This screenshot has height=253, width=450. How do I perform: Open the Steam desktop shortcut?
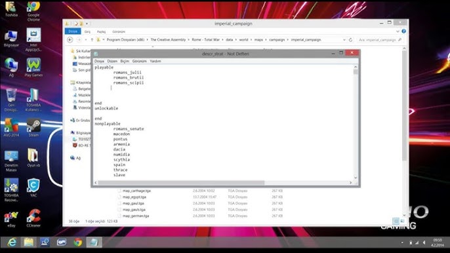coord(33,128)
